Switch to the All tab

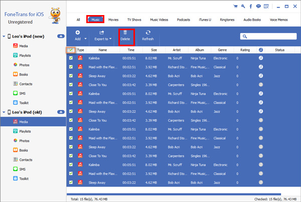pos(78,20)
